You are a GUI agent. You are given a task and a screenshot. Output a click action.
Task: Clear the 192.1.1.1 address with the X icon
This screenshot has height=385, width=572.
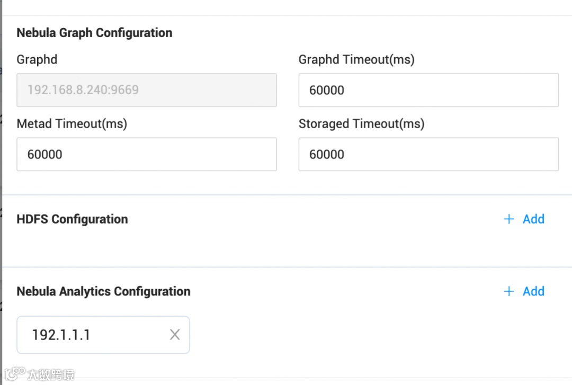(x=175, y=335)
